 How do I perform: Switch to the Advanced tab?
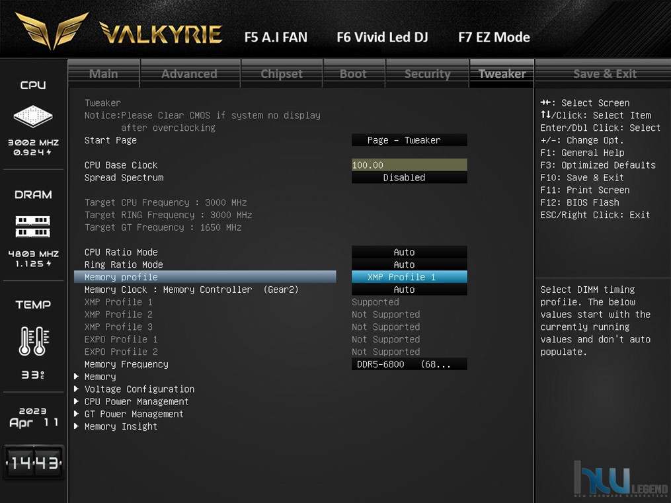(x=190, y=73)
